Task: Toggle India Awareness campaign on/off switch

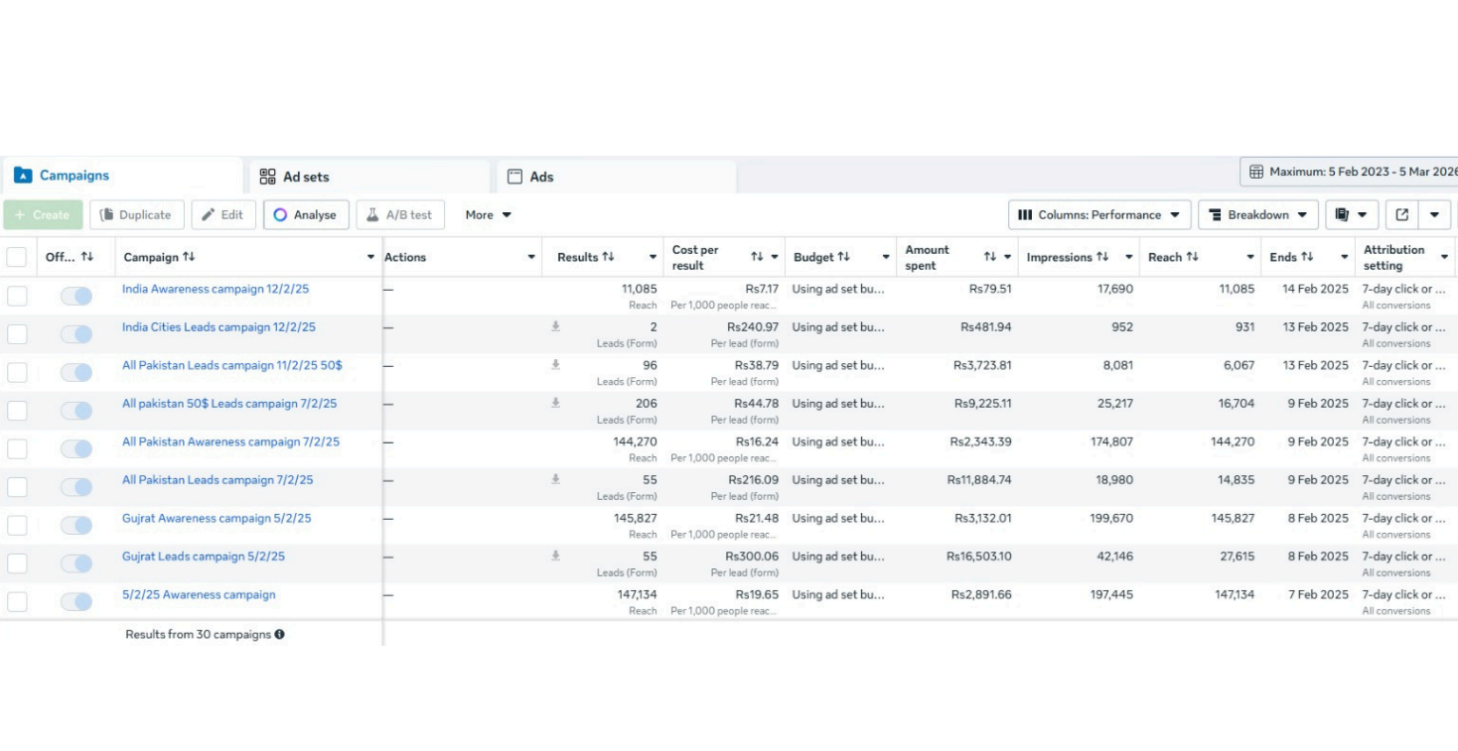Action: 76,296
